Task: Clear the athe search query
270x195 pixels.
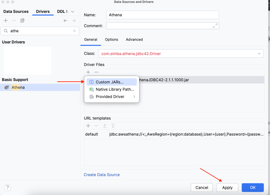Action: [x=75, y=31]
